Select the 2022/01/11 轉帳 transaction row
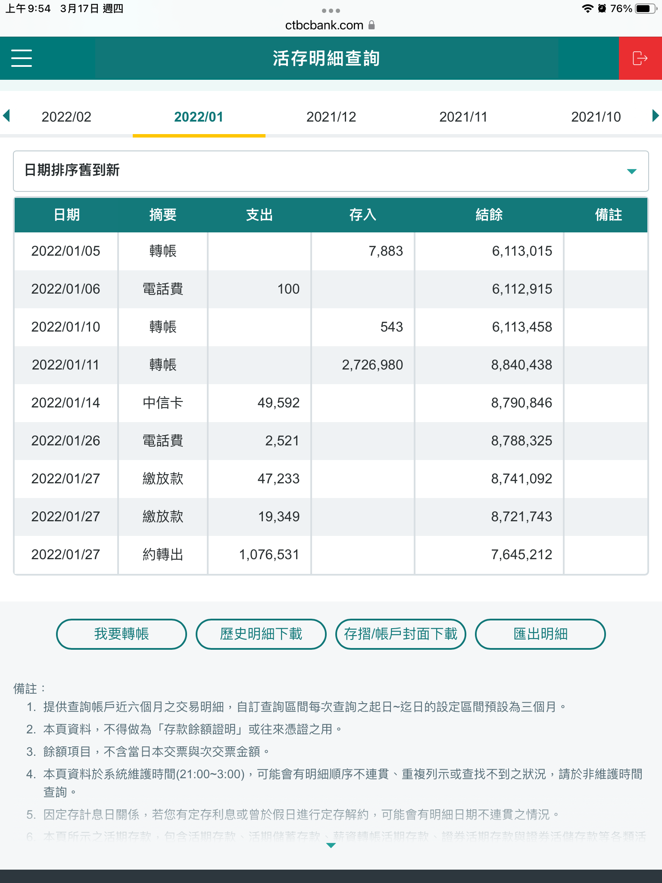 click(x=331, y=365)
